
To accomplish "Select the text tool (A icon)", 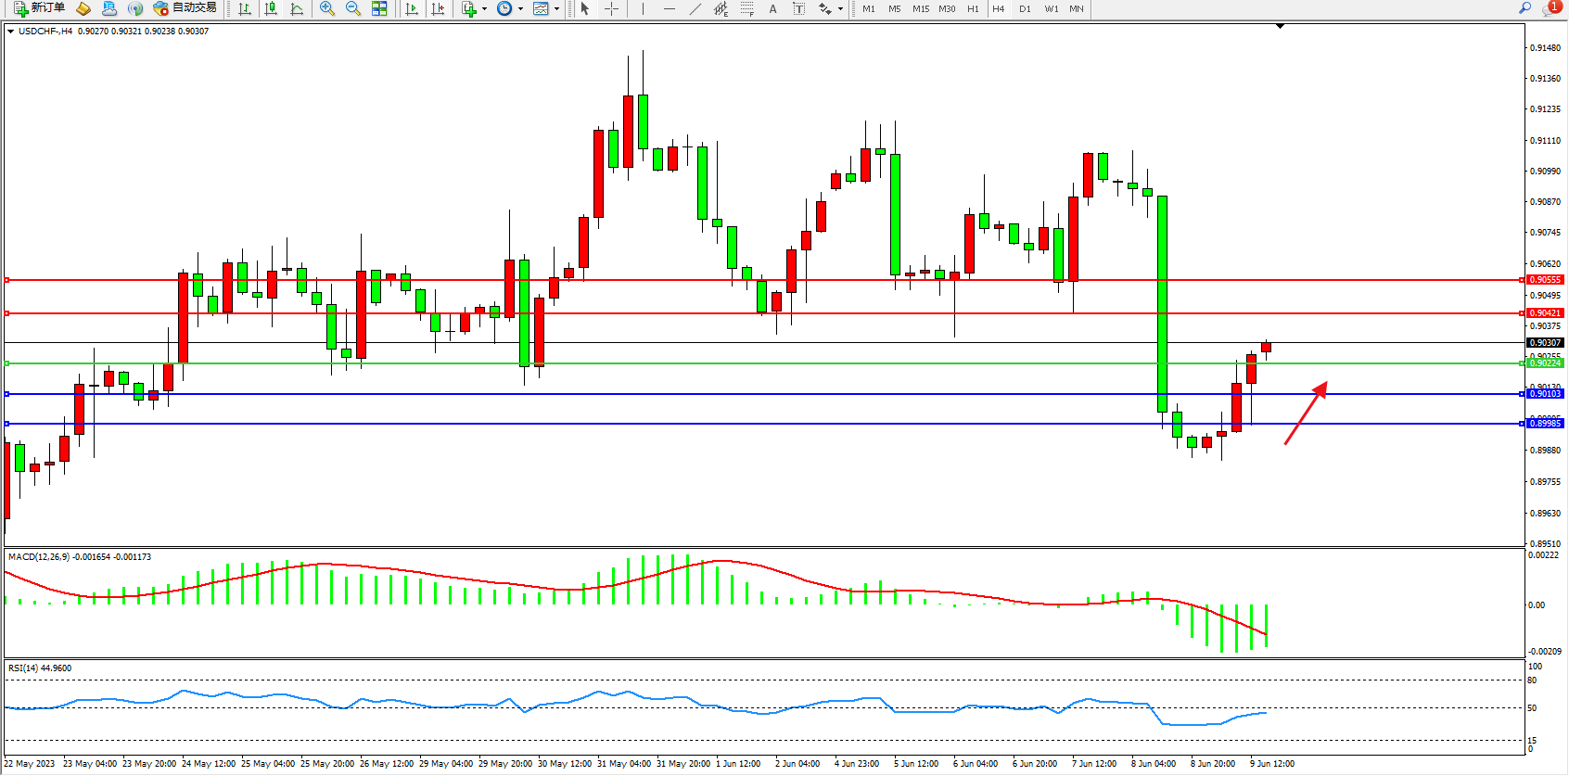I will click(x=772, y=8).
